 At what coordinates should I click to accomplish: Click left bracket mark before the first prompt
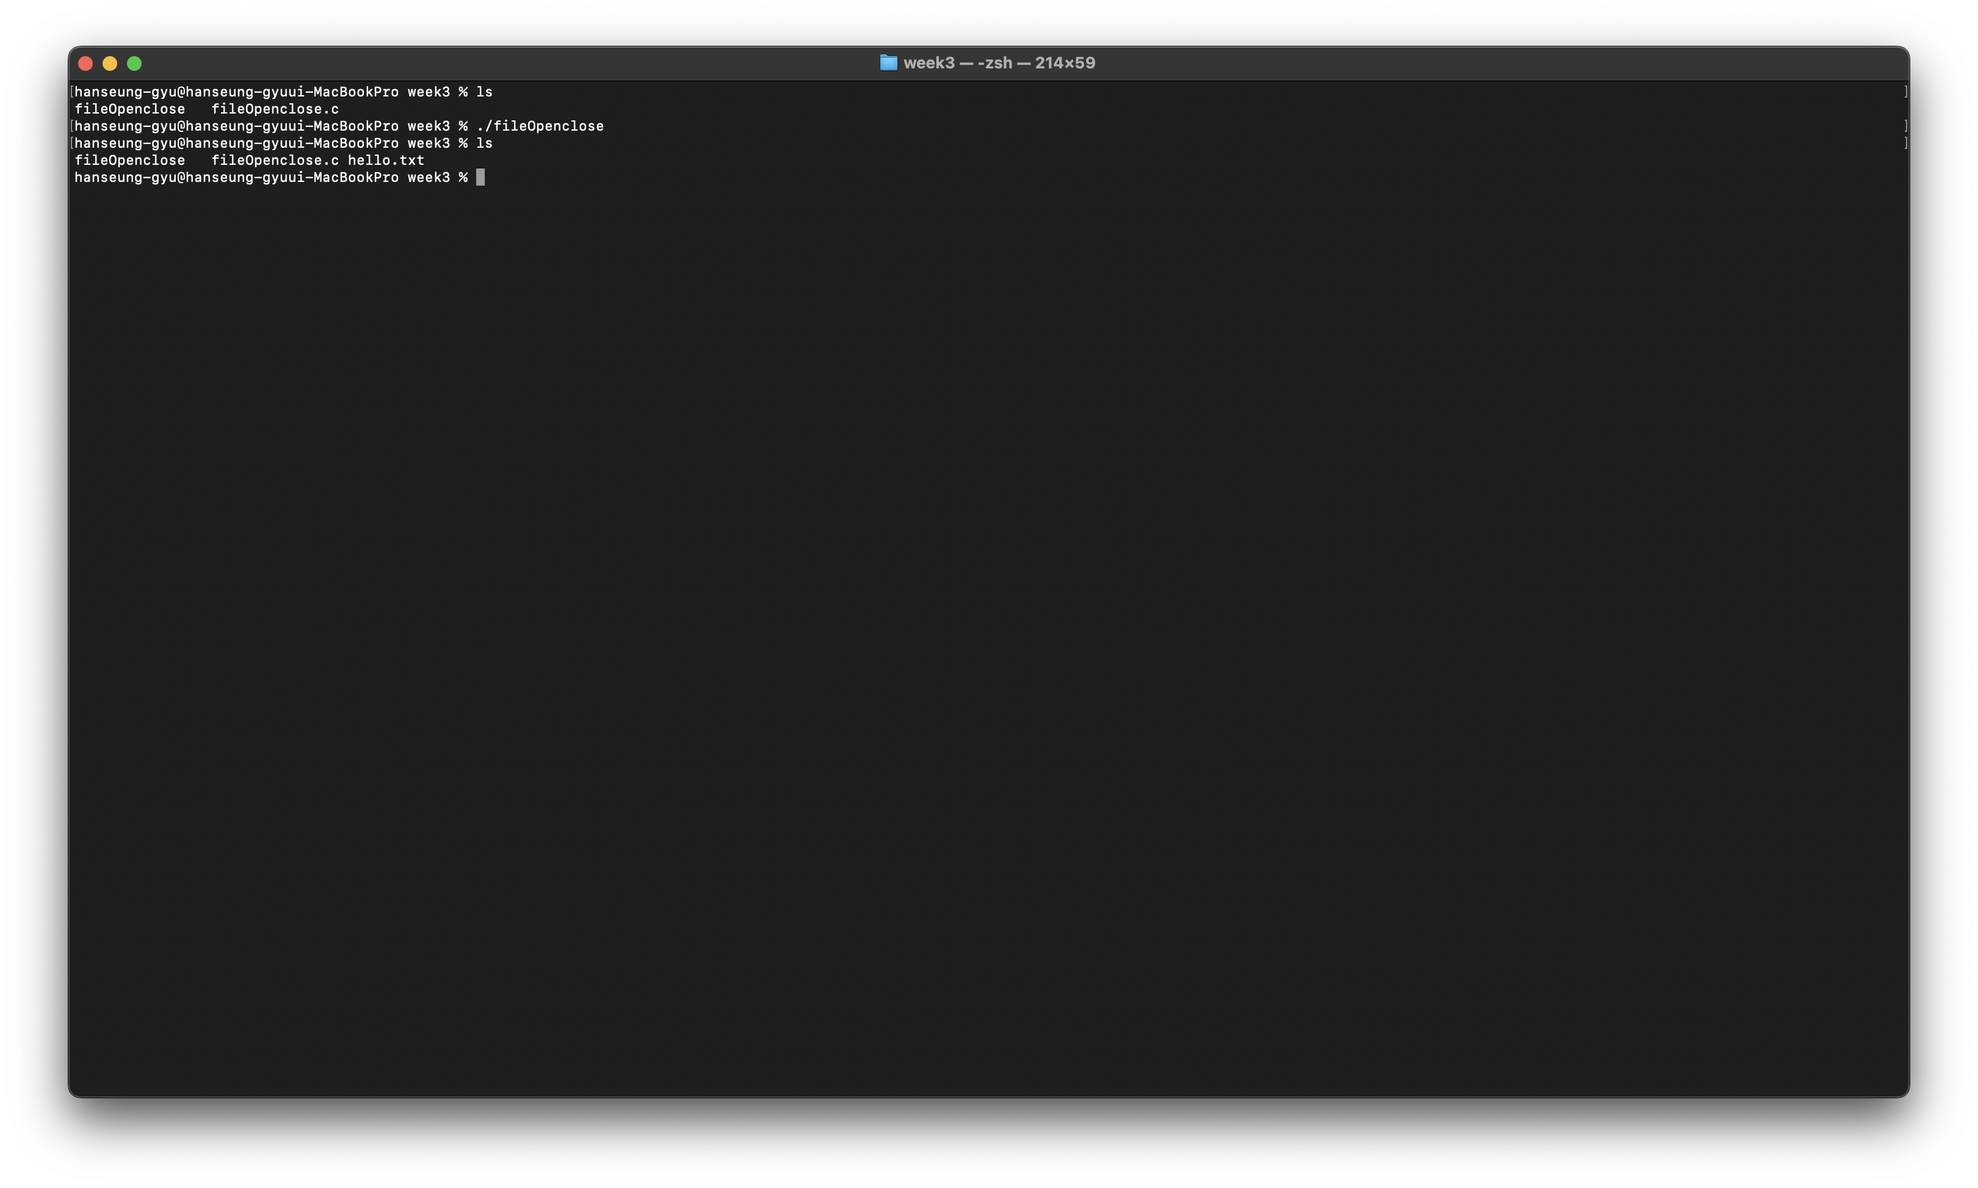(72, 92)
